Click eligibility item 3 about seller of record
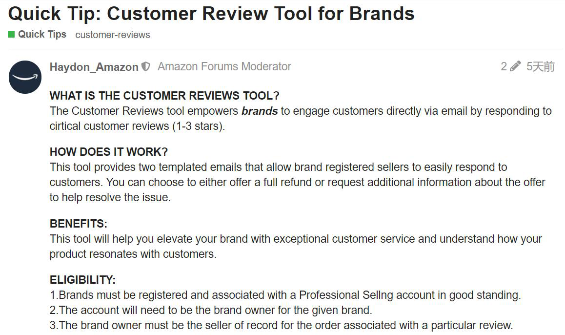Viewport: 565px width, 335px height. click(282, 325)
